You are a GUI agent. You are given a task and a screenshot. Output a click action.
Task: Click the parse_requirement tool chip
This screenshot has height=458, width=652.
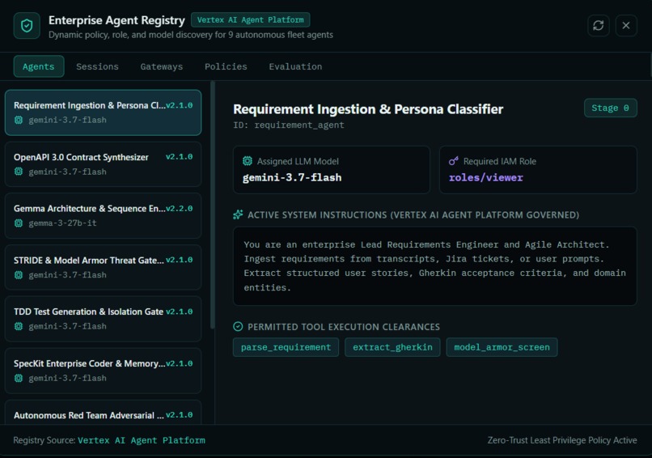click(x=286, y=347)
